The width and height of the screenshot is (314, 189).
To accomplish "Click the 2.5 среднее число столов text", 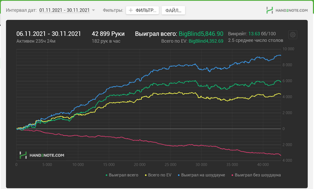I will coord(256,40).
